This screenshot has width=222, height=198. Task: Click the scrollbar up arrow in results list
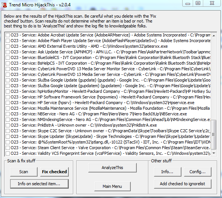pyautogui.click(x=214, y=36)
